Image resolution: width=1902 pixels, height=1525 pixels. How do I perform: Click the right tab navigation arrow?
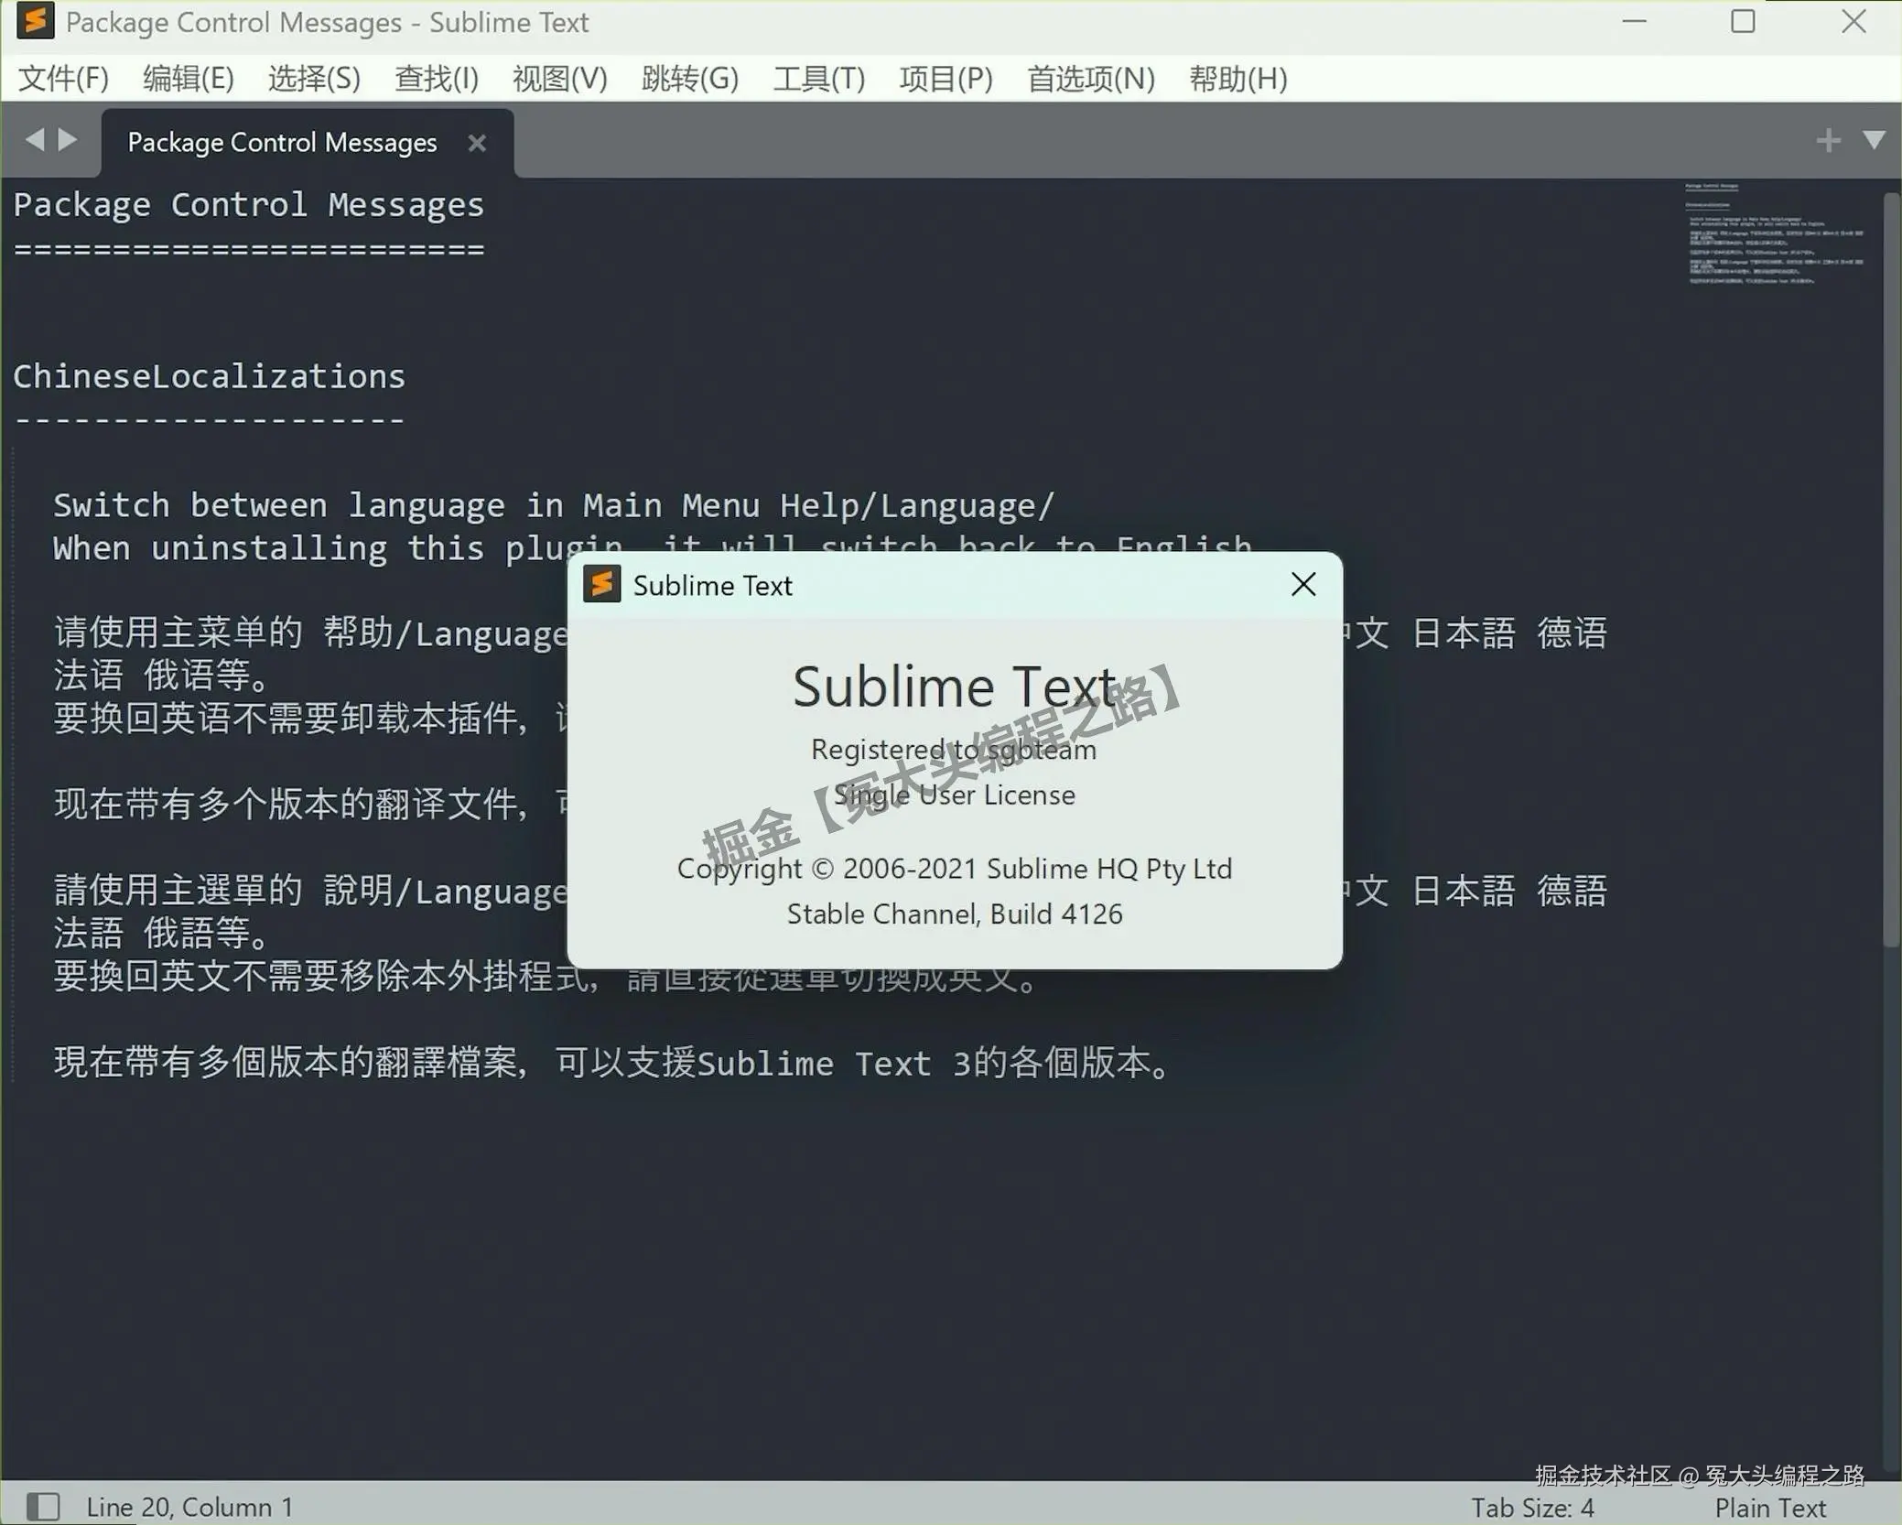[x=69, y=139]
